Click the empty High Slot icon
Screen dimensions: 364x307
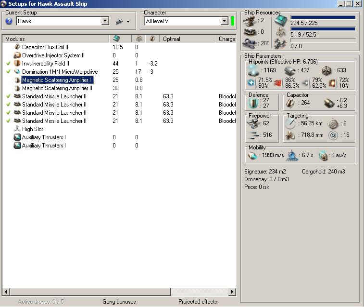click(x=17, y=129)
